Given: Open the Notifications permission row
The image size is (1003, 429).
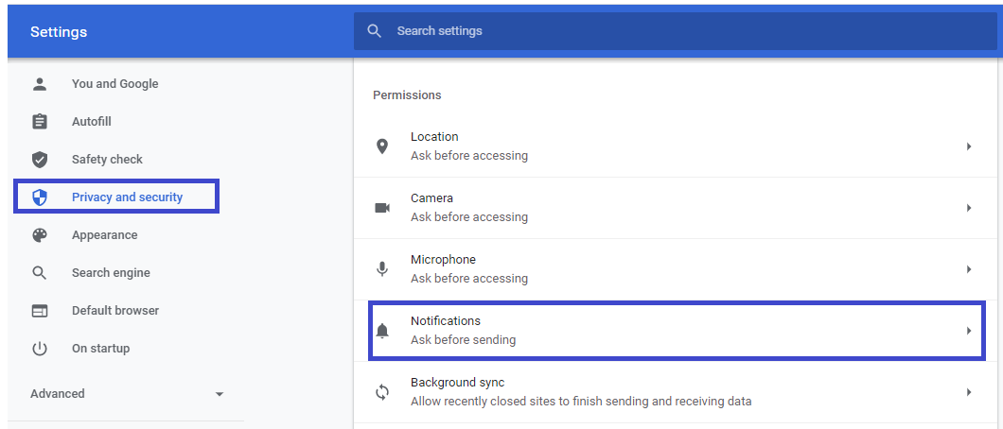Looking at the screenshot, I should [x=677, y=331].
